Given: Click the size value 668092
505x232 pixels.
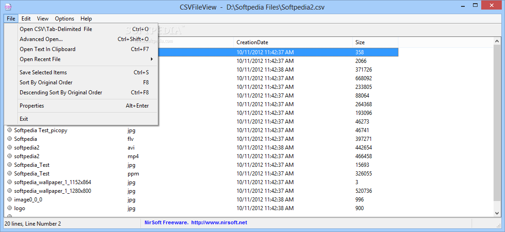Looking at the screenshot, I should coord(364,78).
